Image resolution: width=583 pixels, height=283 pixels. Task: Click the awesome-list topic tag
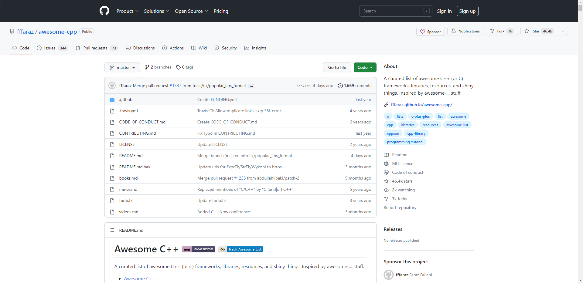pos(457,125)
